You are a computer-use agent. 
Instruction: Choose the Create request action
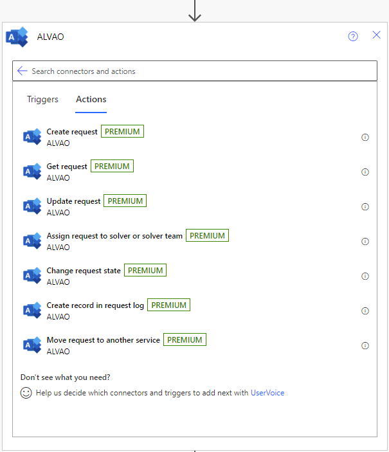[x=72, y=132]
